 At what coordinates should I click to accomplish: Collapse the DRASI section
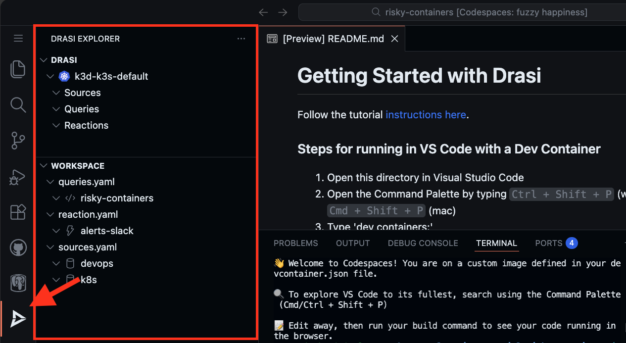pos(64,60)
